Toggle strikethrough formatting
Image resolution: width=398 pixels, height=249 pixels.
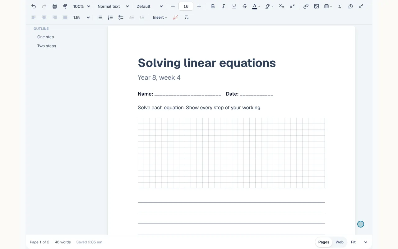tap(245, 6)
